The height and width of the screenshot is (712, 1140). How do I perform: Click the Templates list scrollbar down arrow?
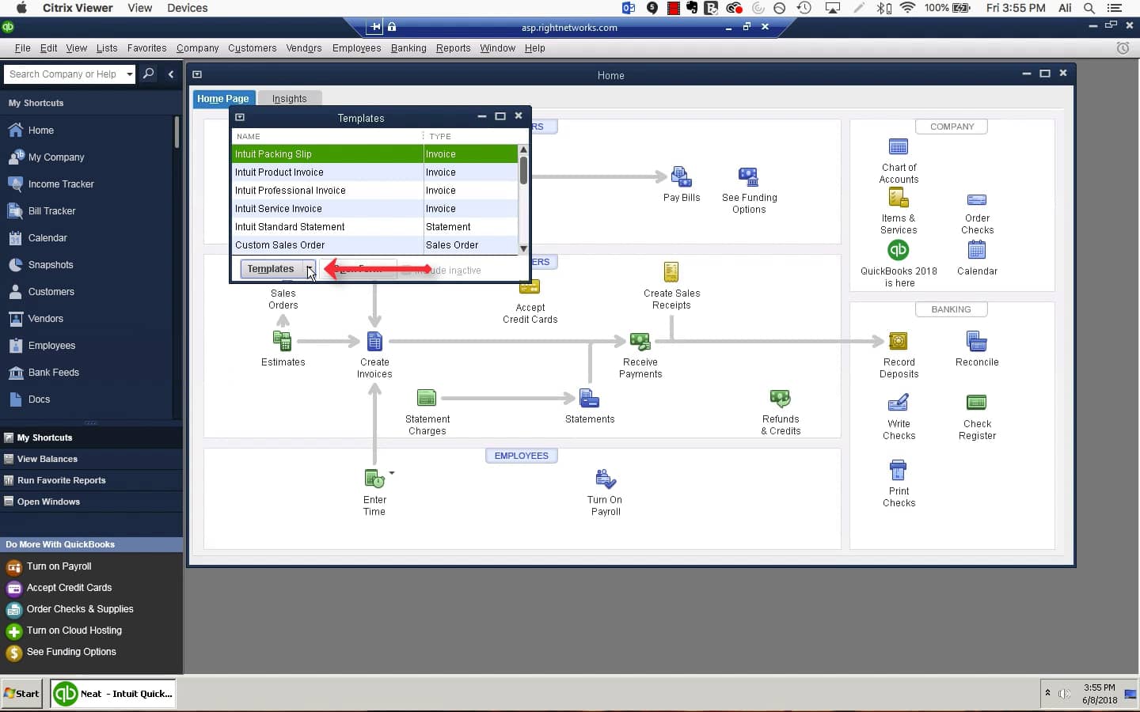[x=523, y=248]
